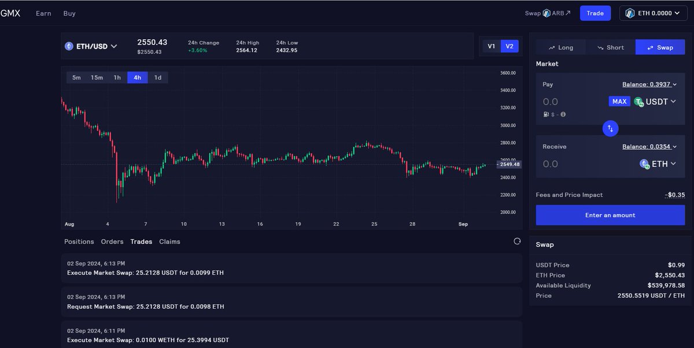Screen dimensions: 694x348
Task: Set chart timeframe to 15m
Action: coord(97,77)
